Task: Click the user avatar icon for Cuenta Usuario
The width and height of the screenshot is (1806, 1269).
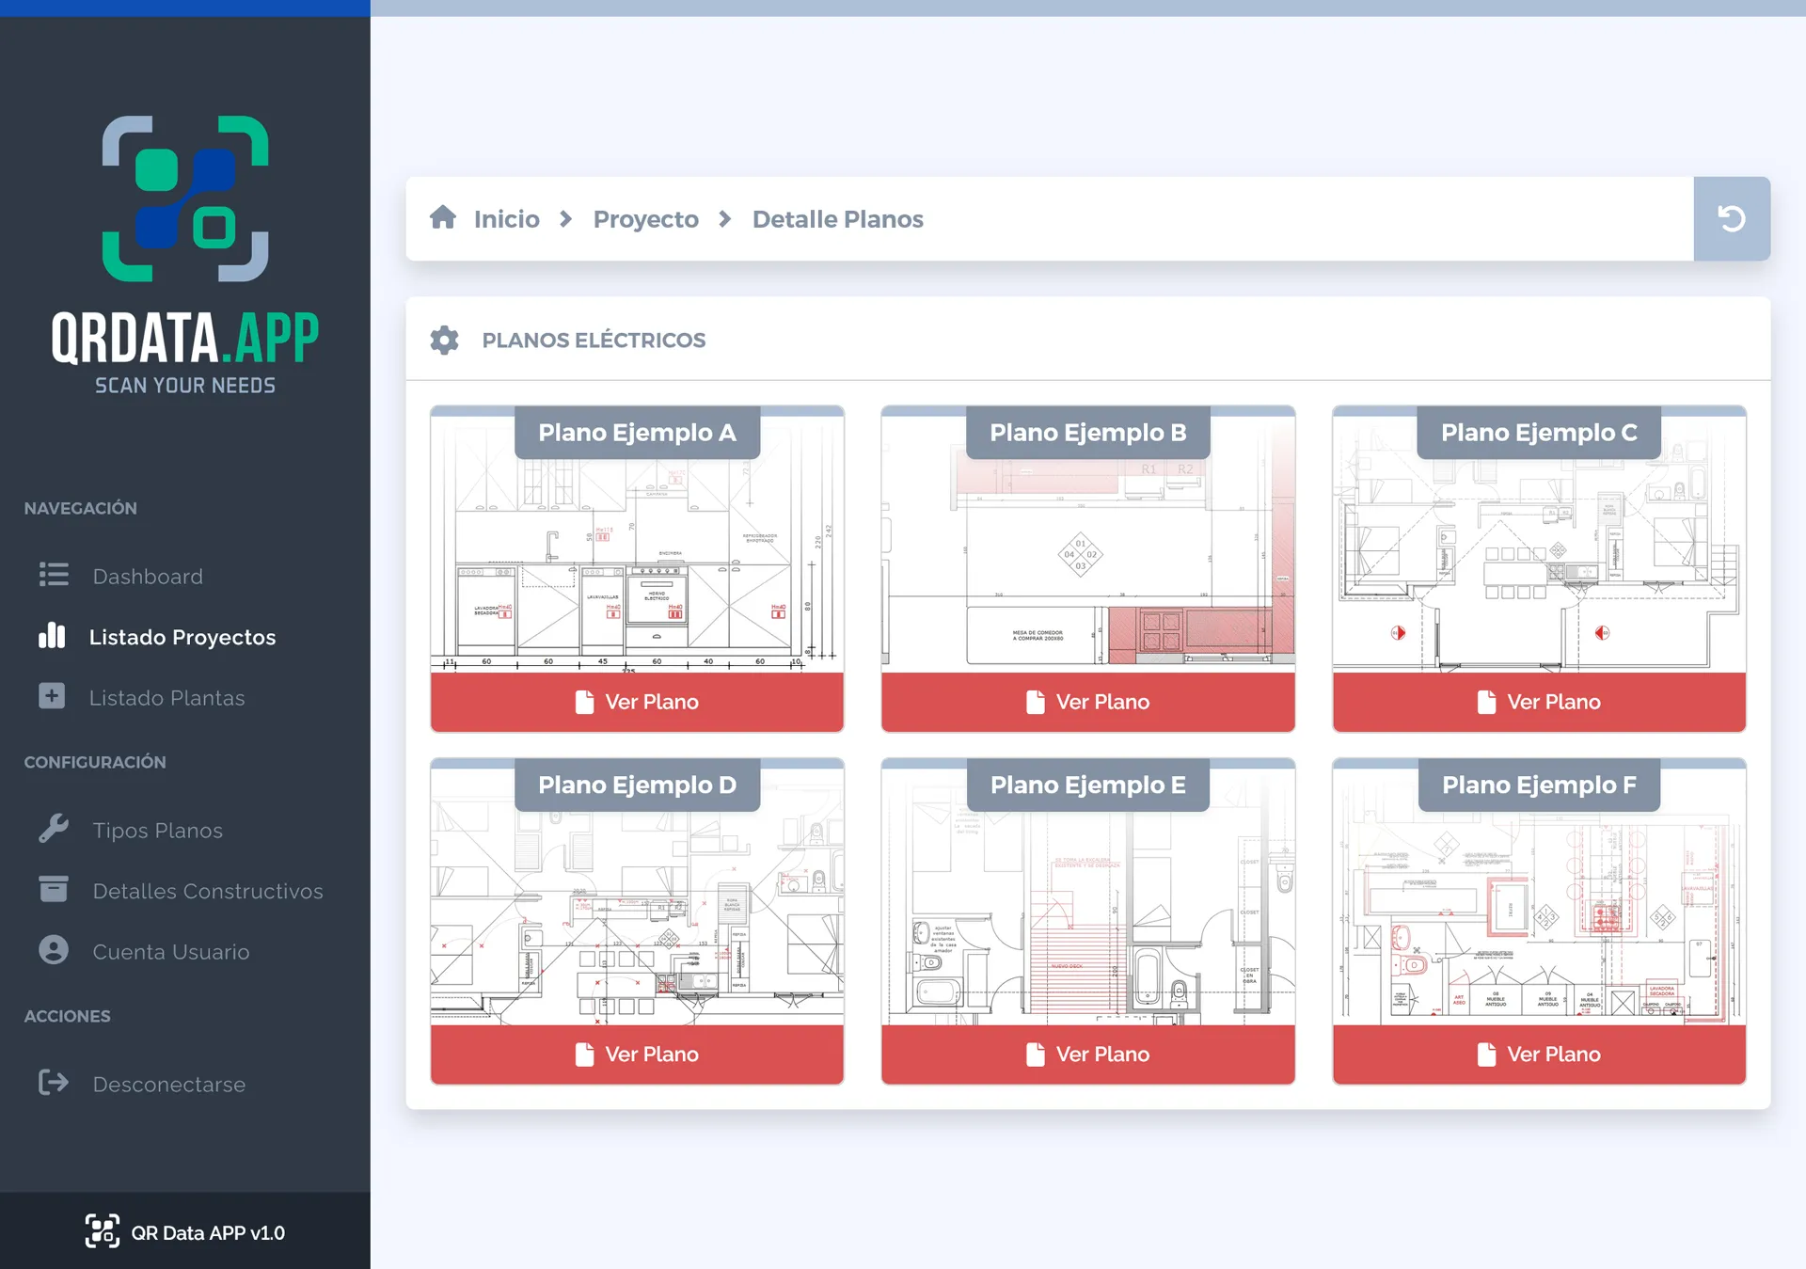Action: pyautogui.click(x=54, y=950)
